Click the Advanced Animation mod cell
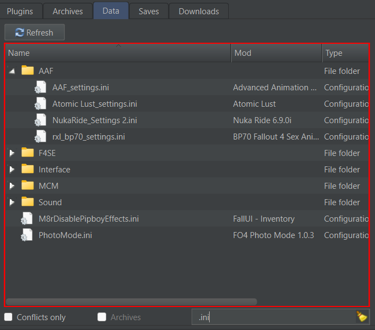 pos(275,88)
